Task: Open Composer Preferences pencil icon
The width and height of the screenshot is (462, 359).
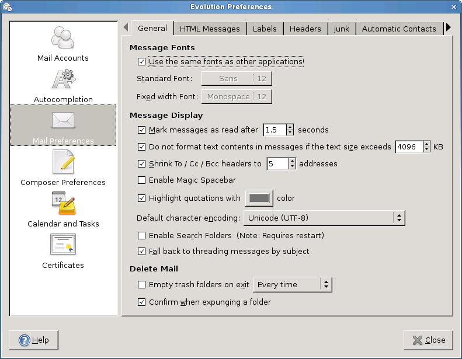Action: pos(63,162)
